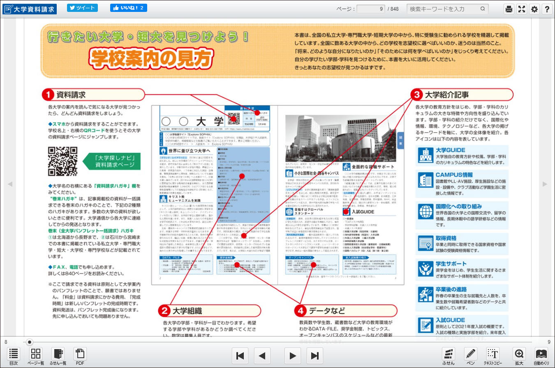Open settings via the gear icon
Viewport: 555px width, 368px height.
pos(534,9)
